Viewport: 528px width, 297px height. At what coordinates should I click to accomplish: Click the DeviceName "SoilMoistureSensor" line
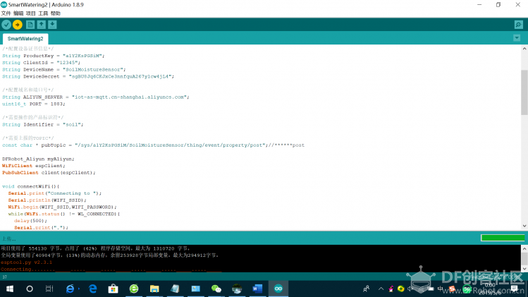tap(64, 69)
